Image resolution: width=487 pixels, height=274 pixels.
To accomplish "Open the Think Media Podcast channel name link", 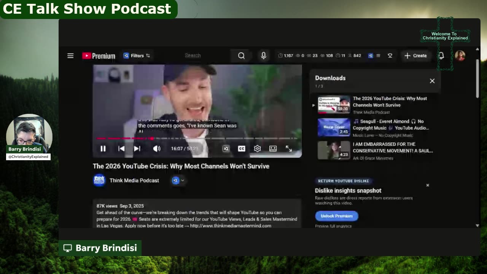I will pos(134,180).
